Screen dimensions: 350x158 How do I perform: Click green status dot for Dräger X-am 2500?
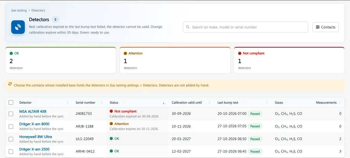point(111,151)
